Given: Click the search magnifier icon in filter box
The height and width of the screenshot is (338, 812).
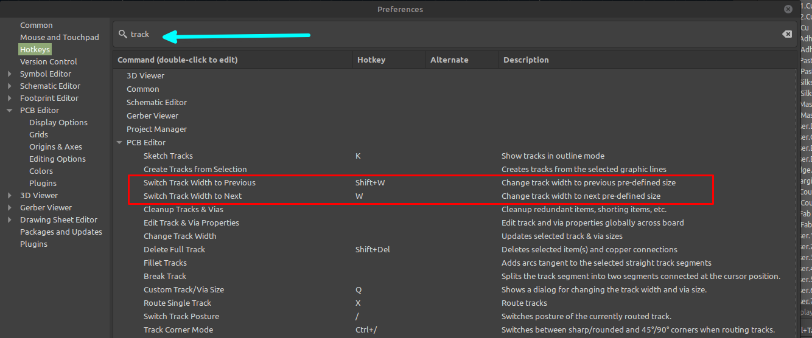Looking at the screenshot, I should [123, 35].
